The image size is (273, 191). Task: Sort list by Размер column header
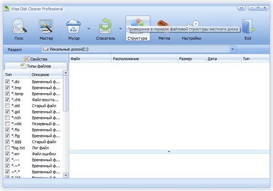tap(192, 59)
